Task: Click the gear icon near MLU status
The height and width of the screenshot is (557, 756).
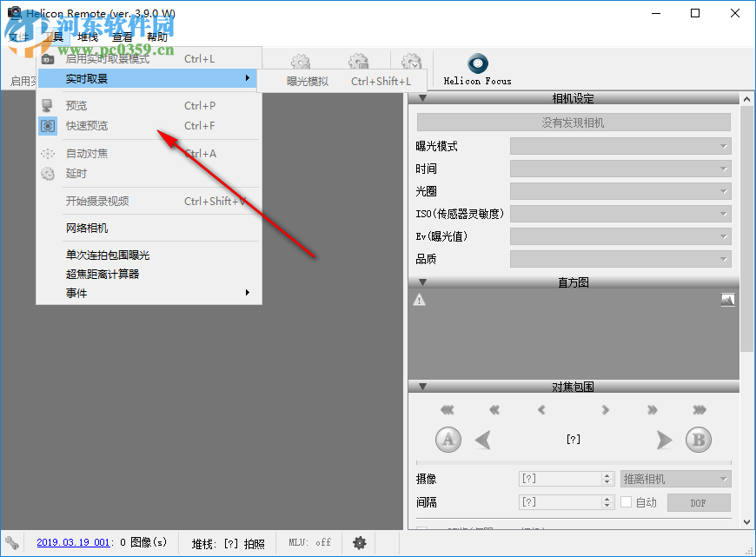Action: [360, 542]
